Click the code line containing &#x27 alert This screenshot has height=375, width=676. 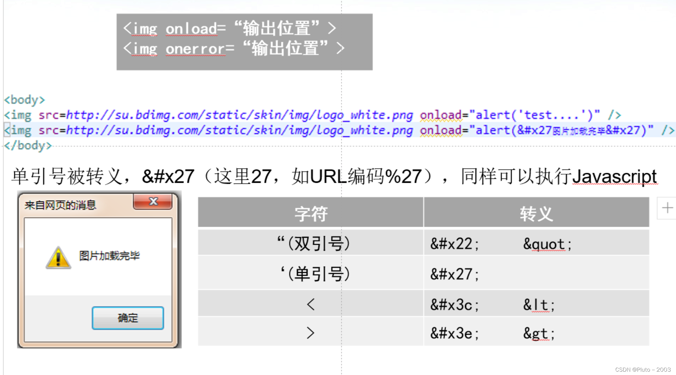click(339, 130)
